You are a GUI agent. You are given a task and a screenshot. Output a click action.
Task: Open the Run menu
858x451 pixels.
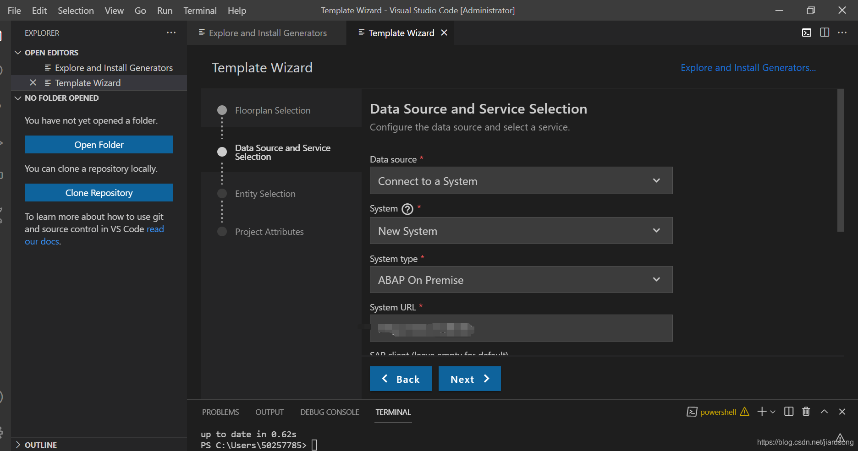[x=165, y=10]
